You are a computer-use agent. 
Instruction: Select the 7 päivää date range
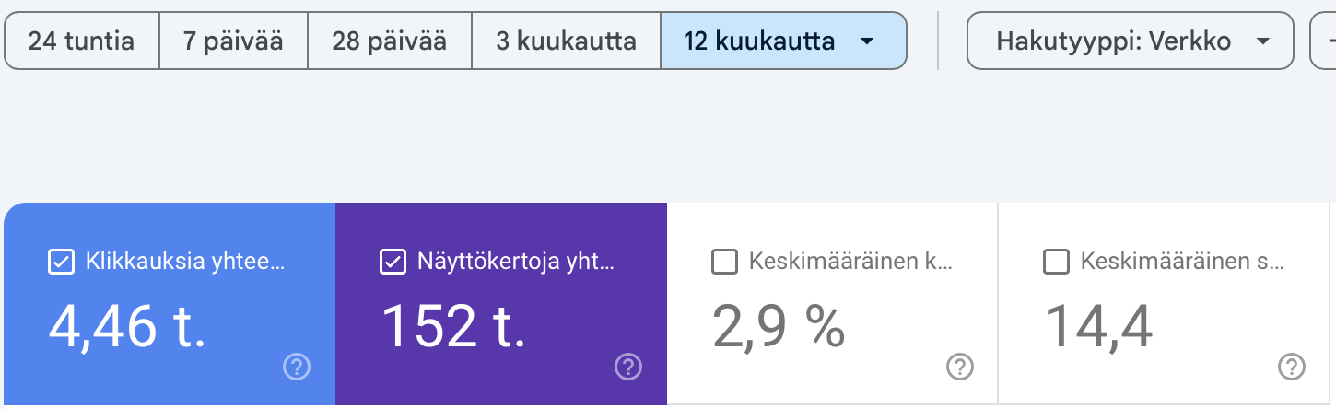pos(233,41)
